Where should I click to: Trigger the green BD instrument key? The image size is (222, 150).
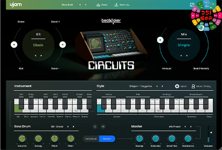18,109
